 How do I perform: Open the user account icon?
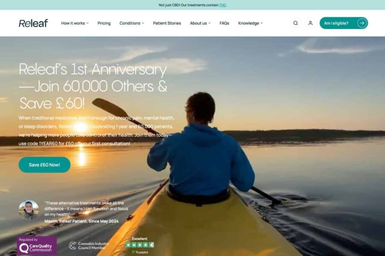coord(311,23)
